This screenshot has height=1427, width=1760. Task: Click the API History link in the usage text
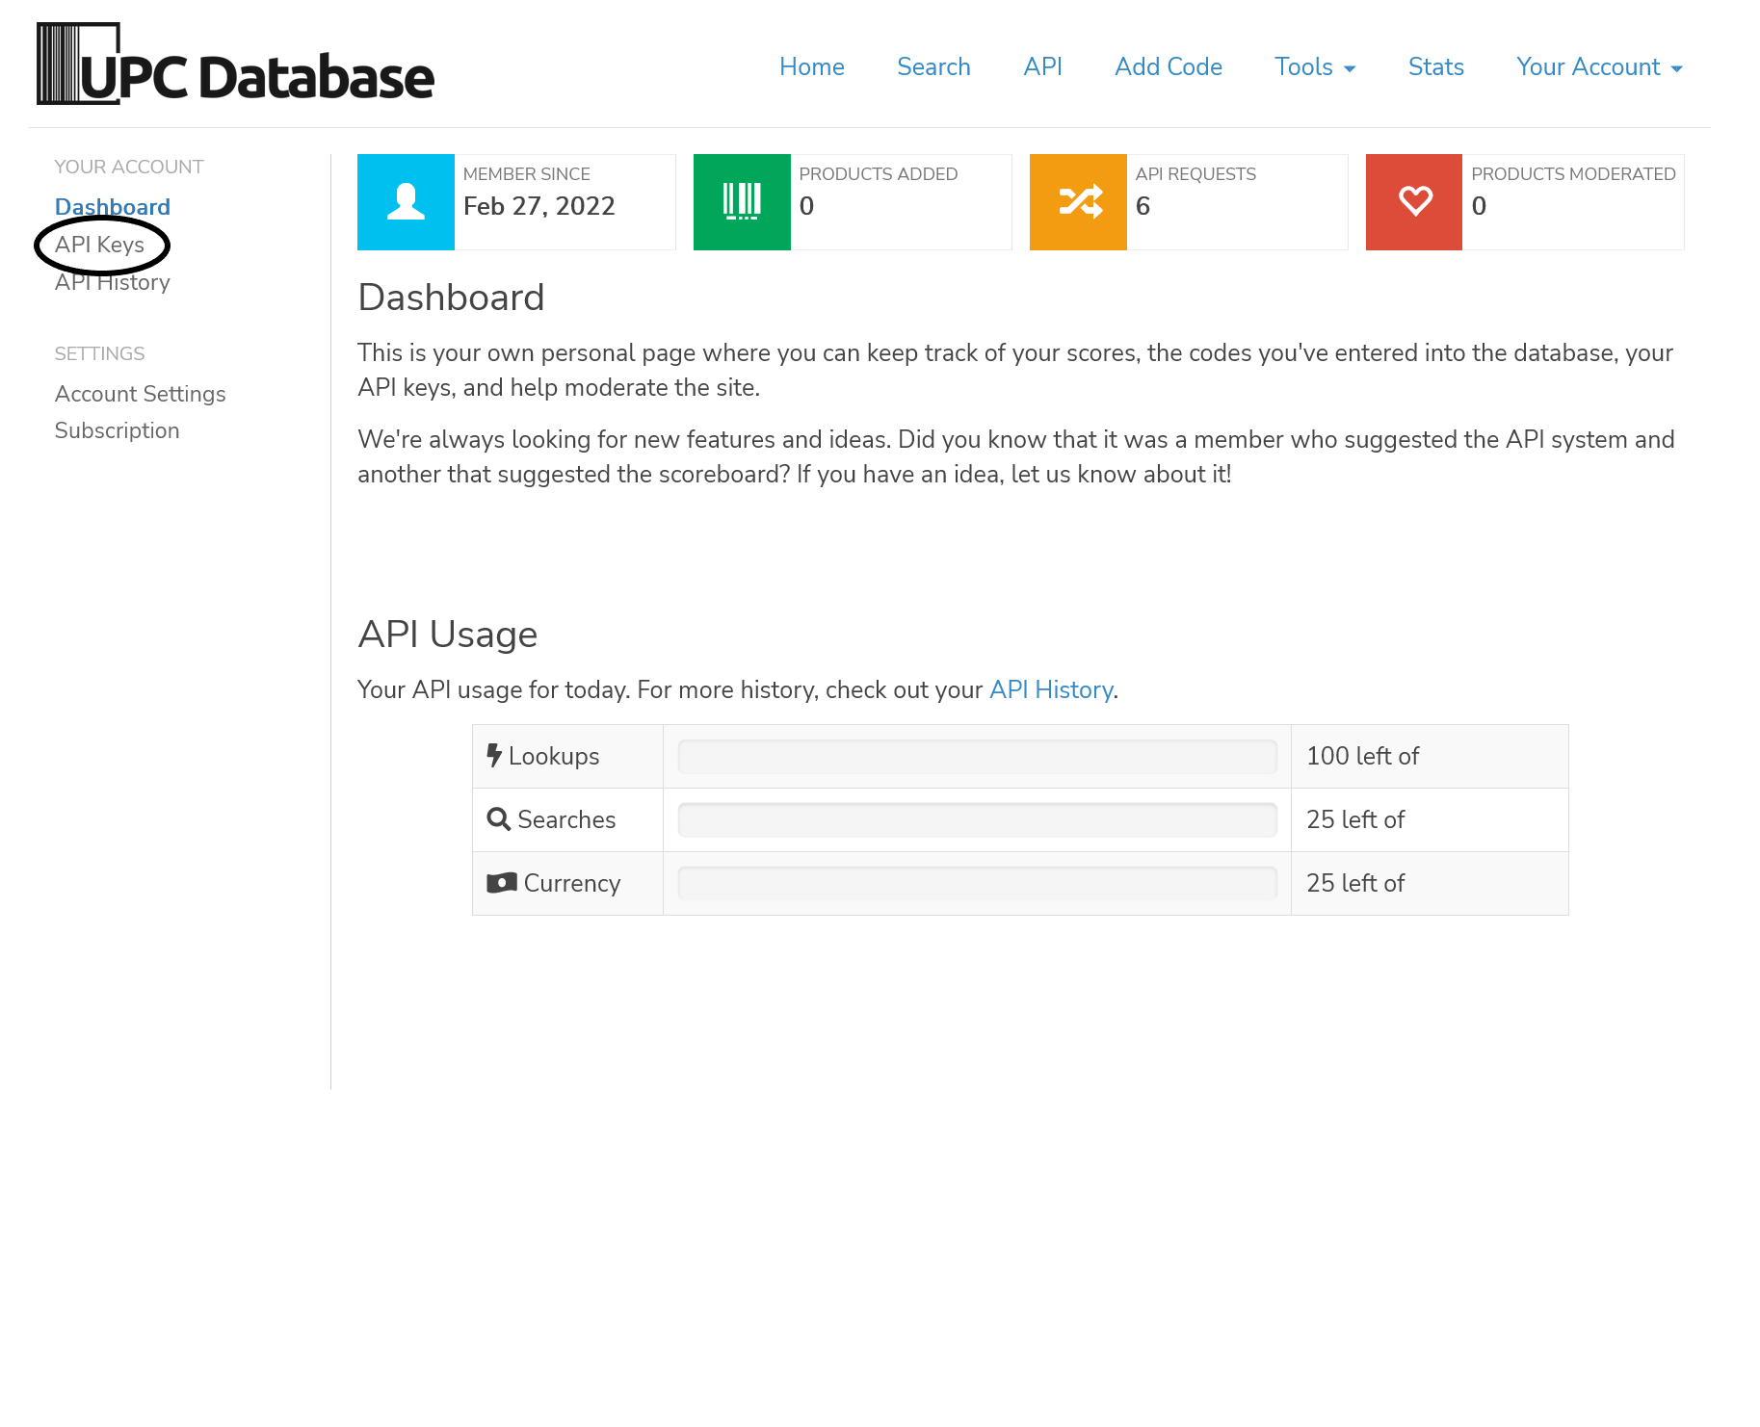(x=1050, y=689)
